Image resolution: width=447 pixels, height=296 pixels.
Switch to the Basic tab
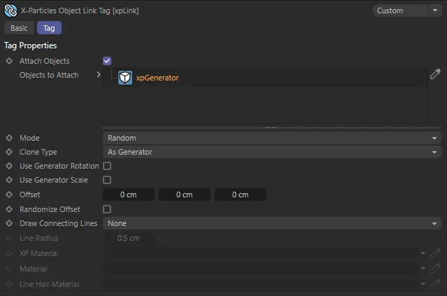(x=19, y=28)
